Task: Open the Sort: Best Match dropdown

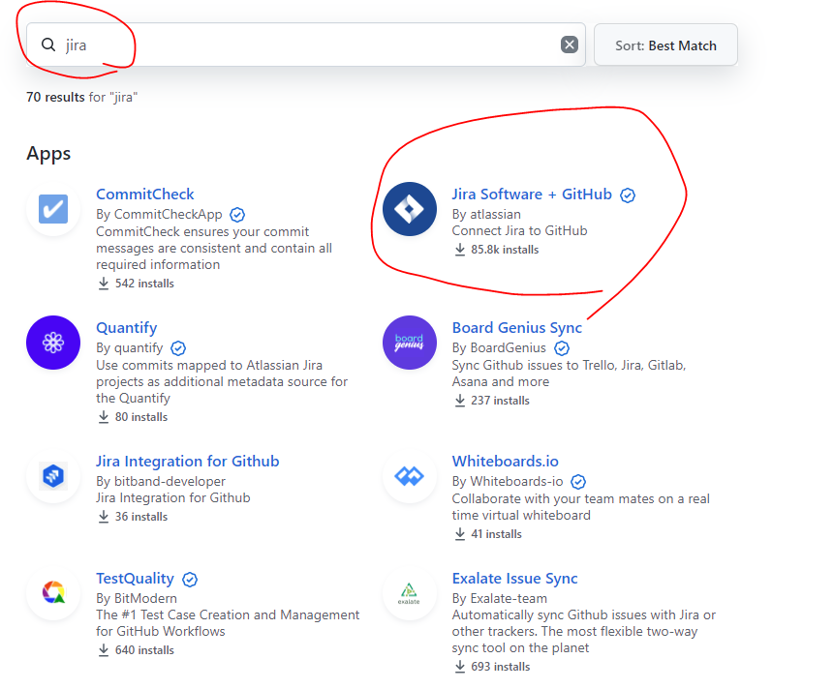Action: pyautogui.click(x=665, y=45)
